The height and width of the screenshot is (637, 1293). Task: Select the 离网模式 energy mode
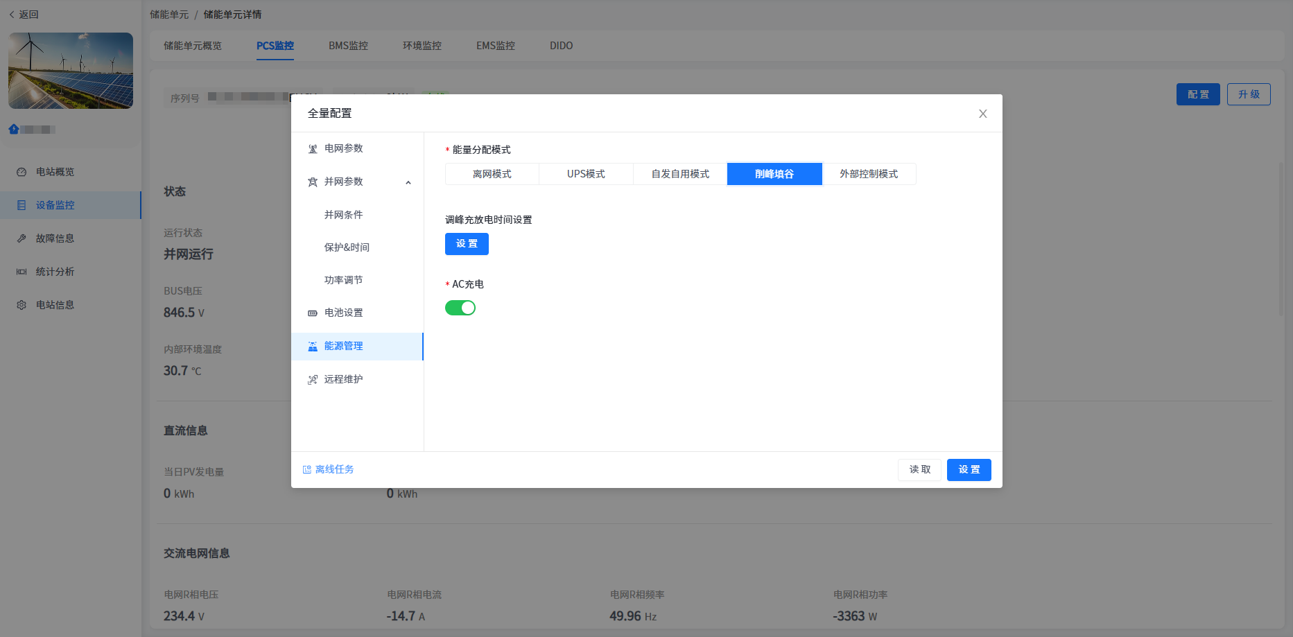click(492, 174)
